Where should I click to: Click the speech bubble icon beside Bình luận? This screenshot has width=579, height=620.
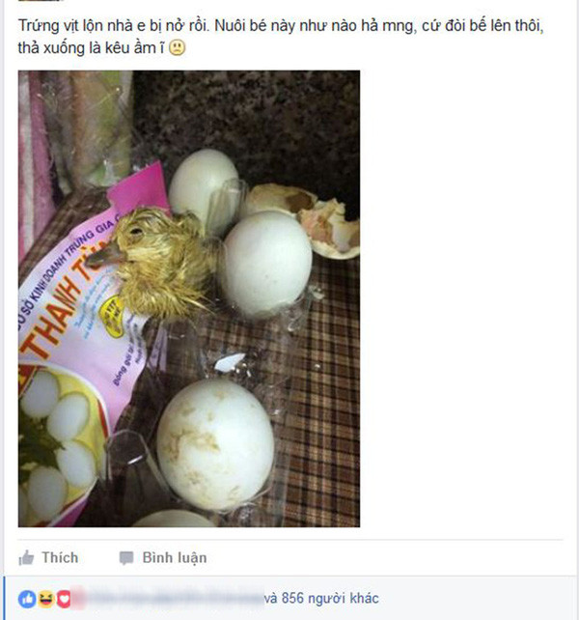(x=126, y=558)
